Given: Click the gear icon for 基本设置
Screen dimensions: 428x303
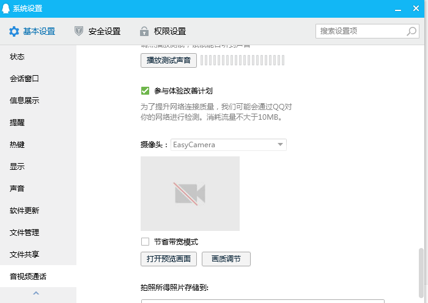Looking at the screenshot, I should (x=14, y=31).
